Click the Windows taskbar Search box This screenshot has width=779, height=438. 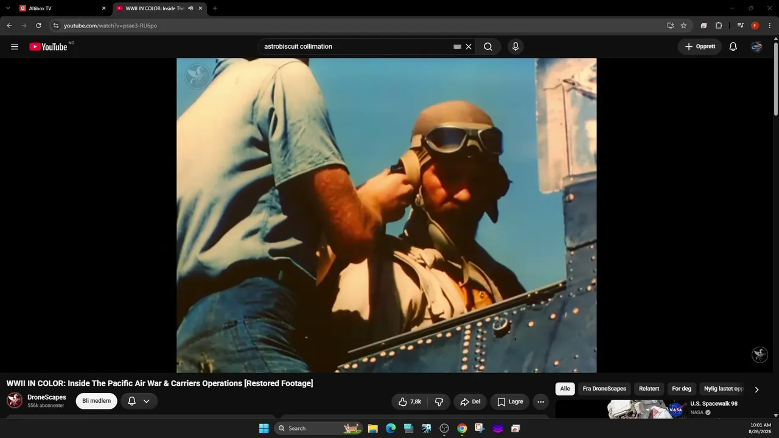tap(319, 428)
